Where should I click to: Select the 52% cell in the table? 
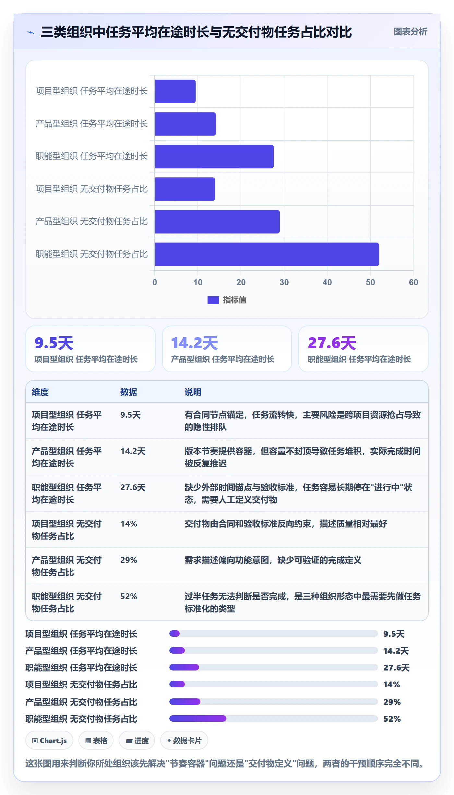pos(129,596)
